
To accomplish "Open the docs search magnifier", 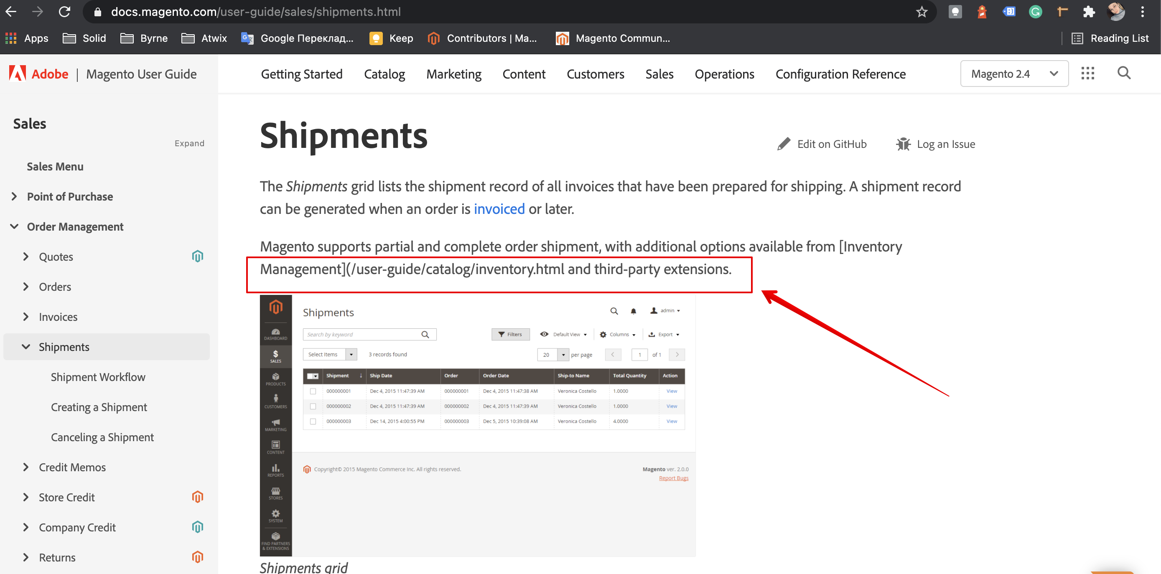I will [x=1123, y=73].
